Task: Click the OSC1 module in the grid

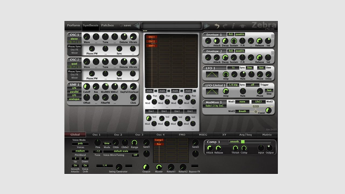Action: click(x=151, y=37)
